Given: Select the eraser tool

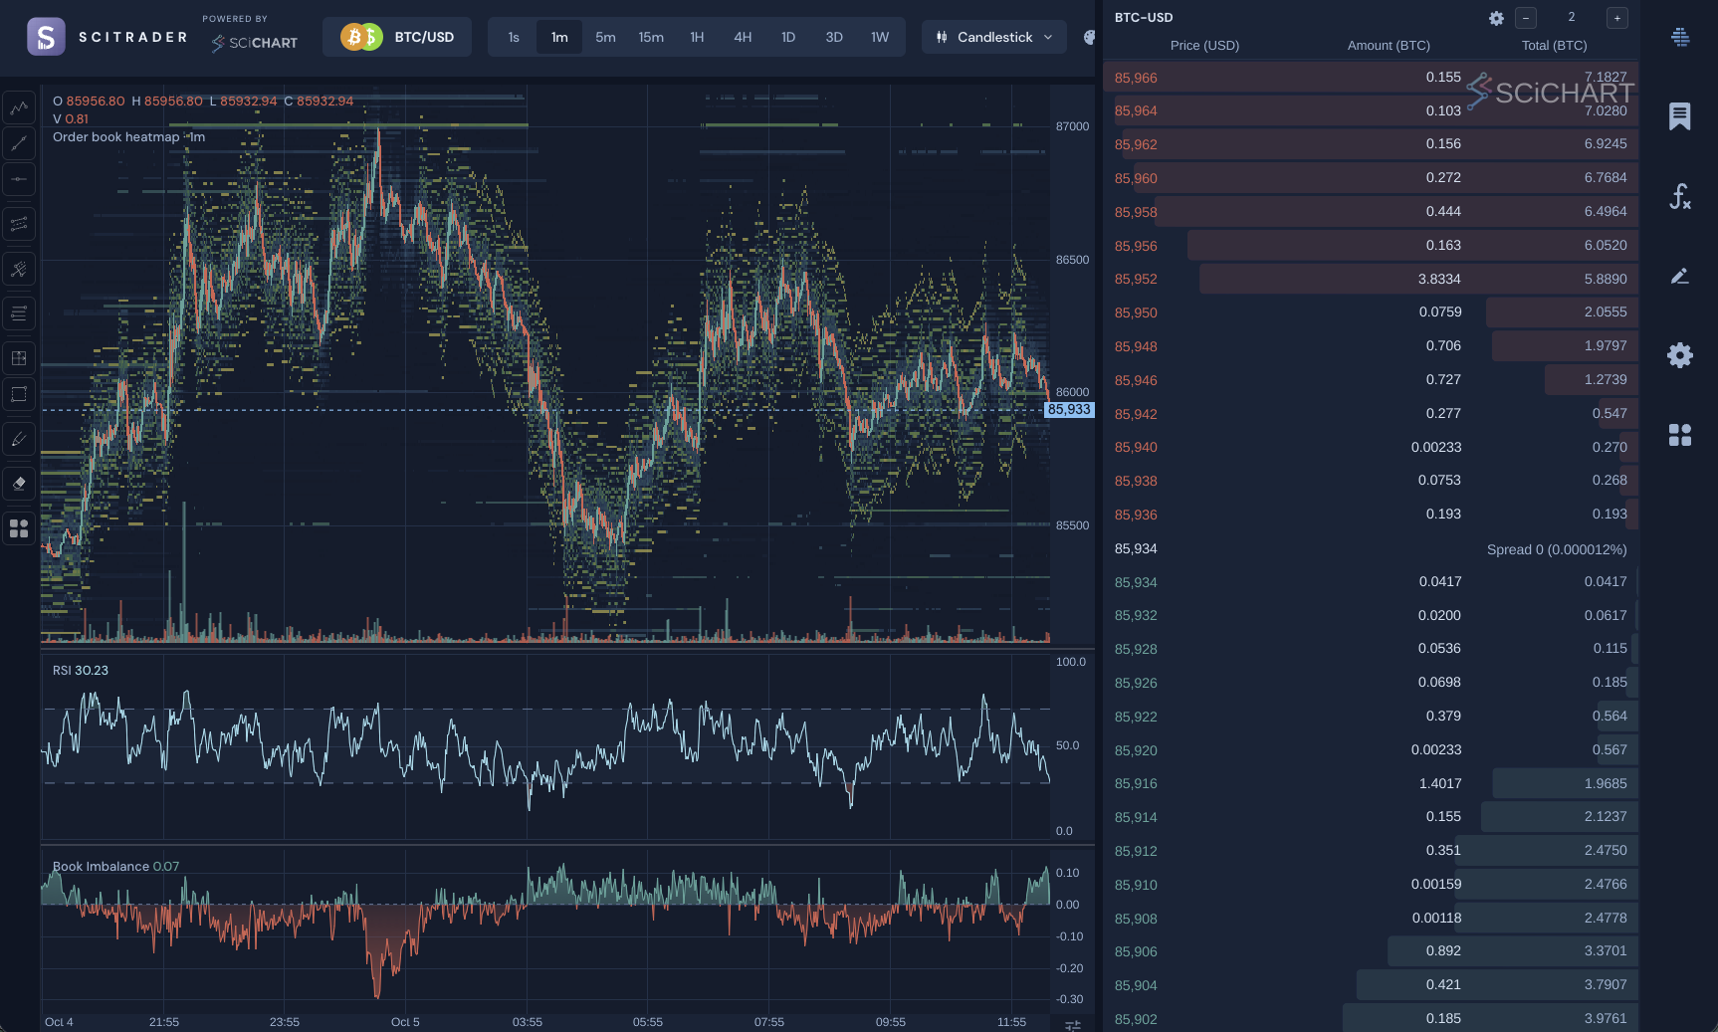Looking at the screenshot, I should click(x=19, y=484).
